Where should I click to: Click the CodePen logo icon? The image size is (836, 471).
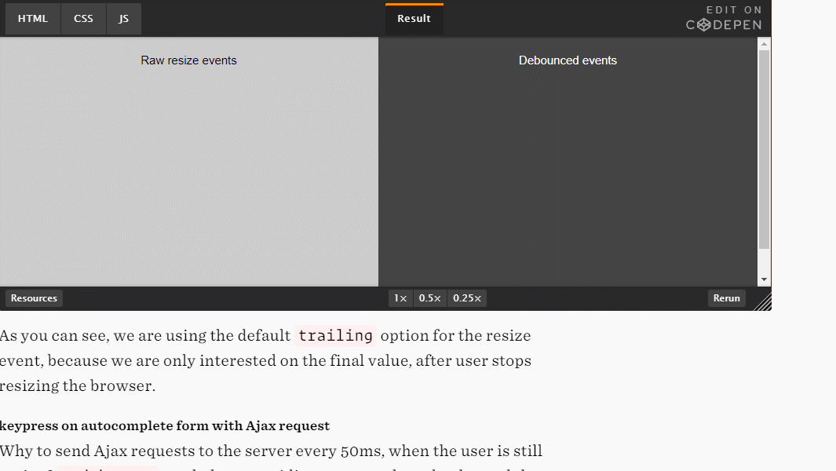(x=704, y=25)
